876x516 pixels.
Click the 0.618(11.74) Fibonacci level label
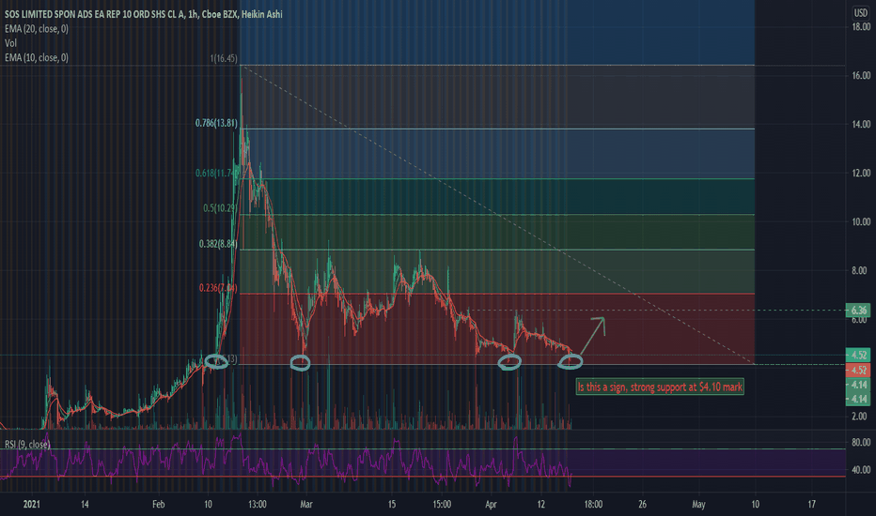pos(216,173)
